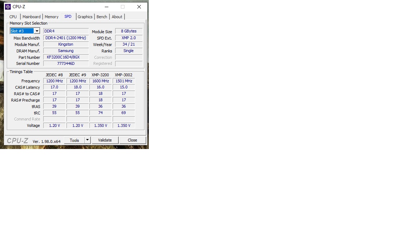Click the JEDEC #8 1200 MHz frequency cell
Screen dimensions: 412x231
click(54, 81)
